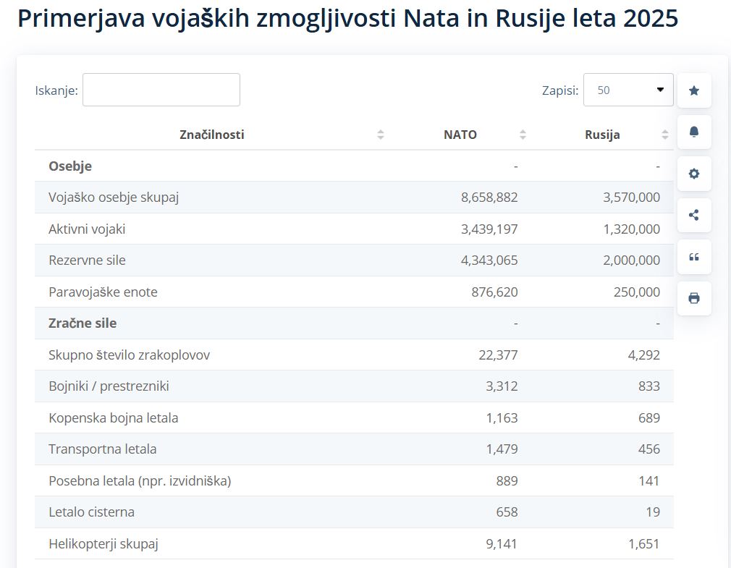Select the Osebje section row
This screenshot has height=568, width=731.
pyautogui.click(x=354, y=166)
